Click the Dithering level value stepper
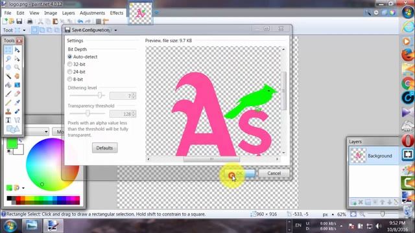Image resolution: width=415 pixels, height=233 pixels. pos(134,96)
